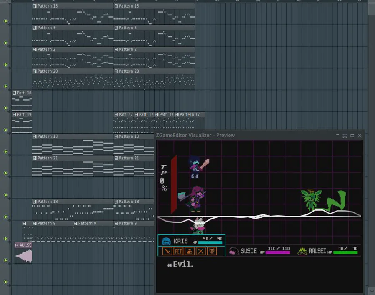Click the red TP gauge bar

coord(174,184)
